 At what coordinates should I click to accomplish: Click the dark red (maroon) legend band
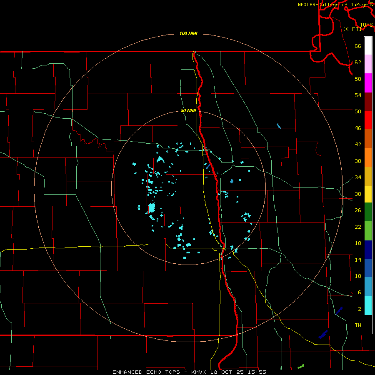368,102
